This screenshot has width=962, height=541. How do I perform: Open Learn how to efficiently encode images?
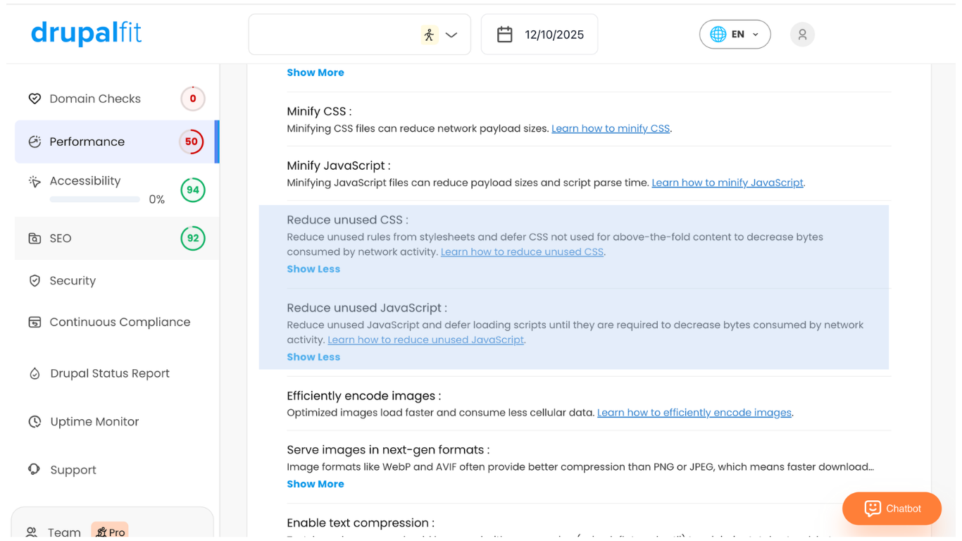[x=694, y=413]
